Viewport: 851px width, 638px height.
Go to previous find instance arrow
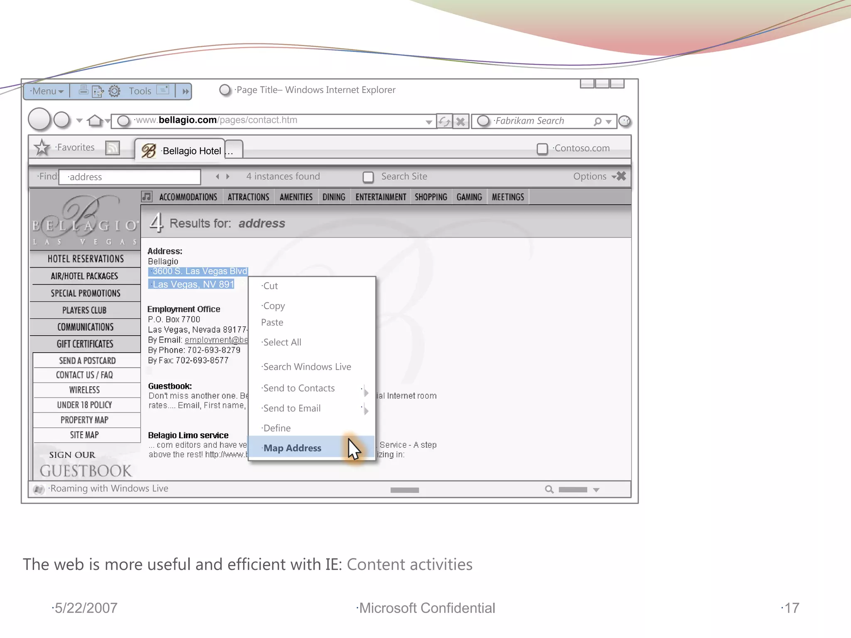coord(217,177)
